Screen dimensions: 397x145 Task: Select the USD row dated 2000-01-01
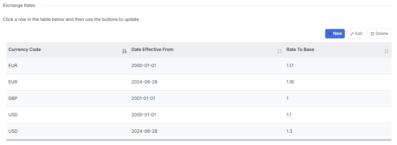pos(199,115)
